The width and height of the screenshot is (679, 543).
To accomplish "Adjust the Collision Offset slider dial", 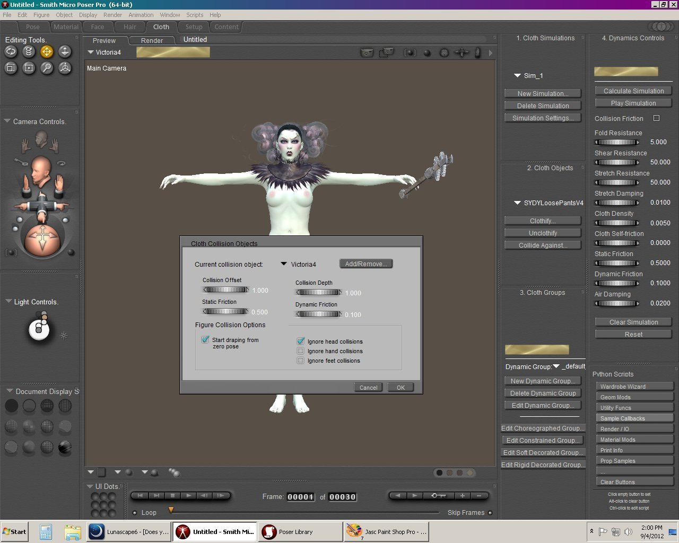I will tap(225, 290).
